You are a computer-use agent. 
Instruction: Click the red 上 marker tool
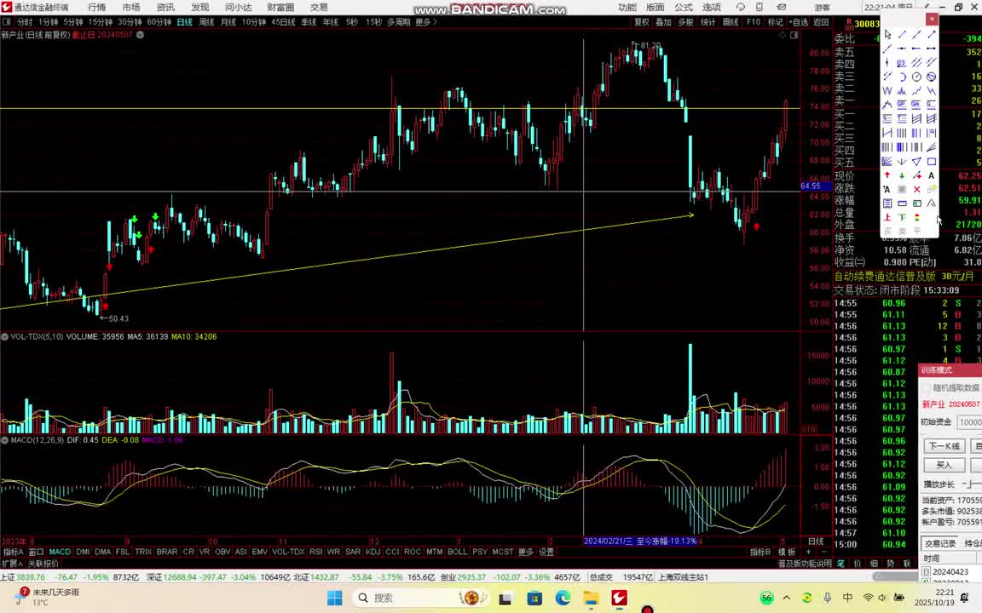(x=887, y=218)
